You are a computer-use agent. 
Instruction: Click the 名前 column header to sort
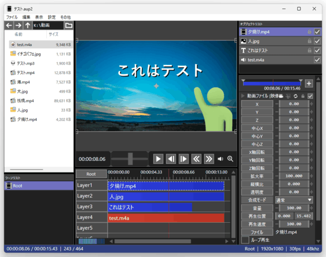pyautogui.click(x=19, y=34)
